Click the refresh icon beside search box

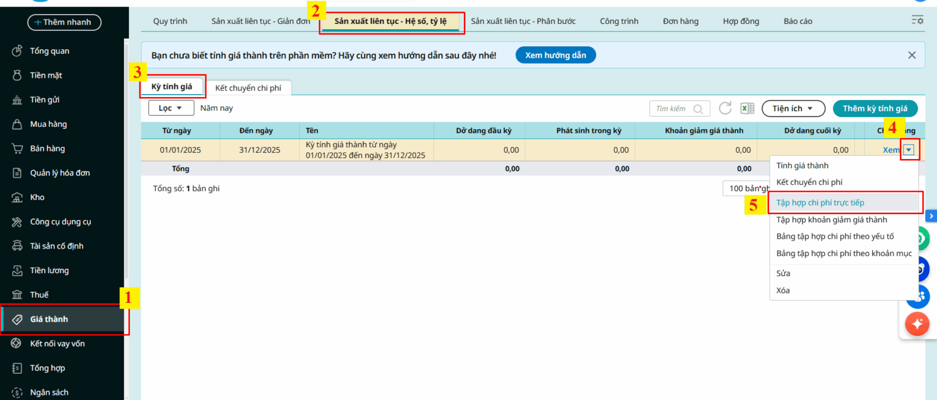click(x=725, y=108)
